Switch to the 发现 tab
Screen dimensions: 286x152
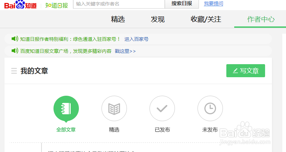(158, 19)
